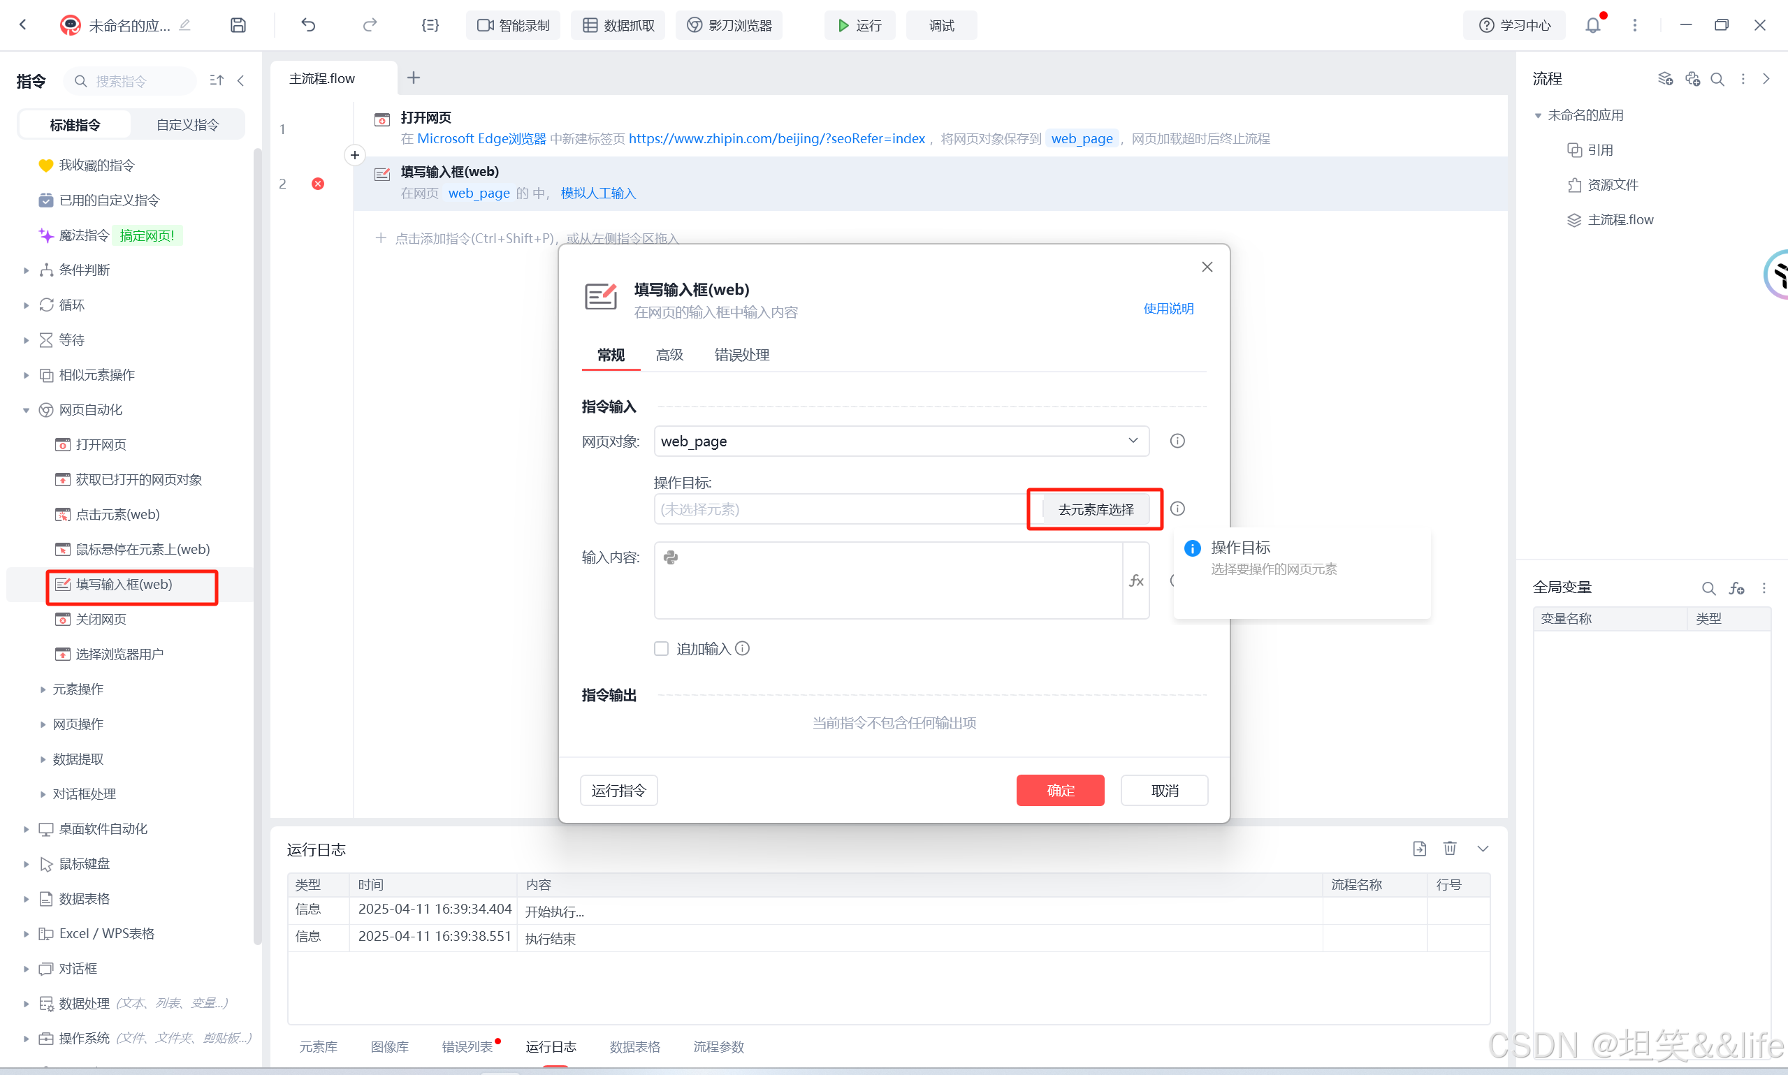Switch to 自定义指令 toggle tab
Image resolution: width=1788 pixels, height=1075 pixels.
[188, 124]
